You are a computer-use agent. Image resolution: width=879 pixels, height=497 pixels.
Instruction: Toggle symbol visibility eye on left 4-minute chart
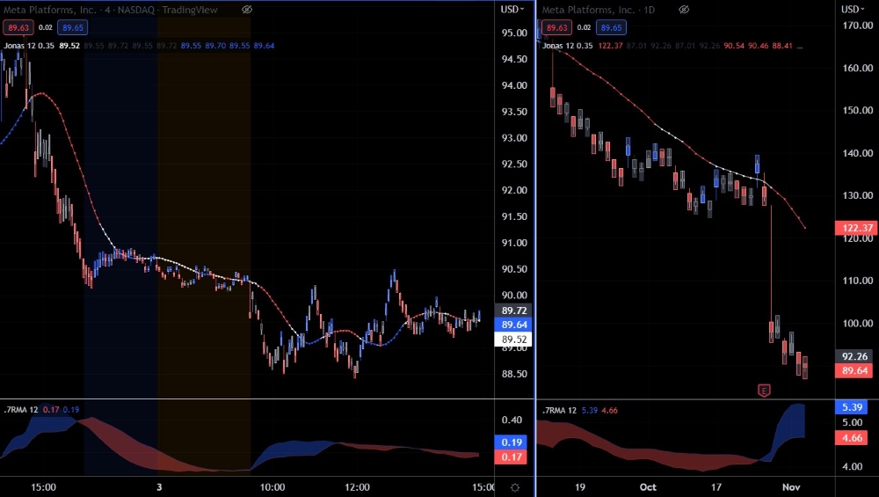click(x=247, y=10)
